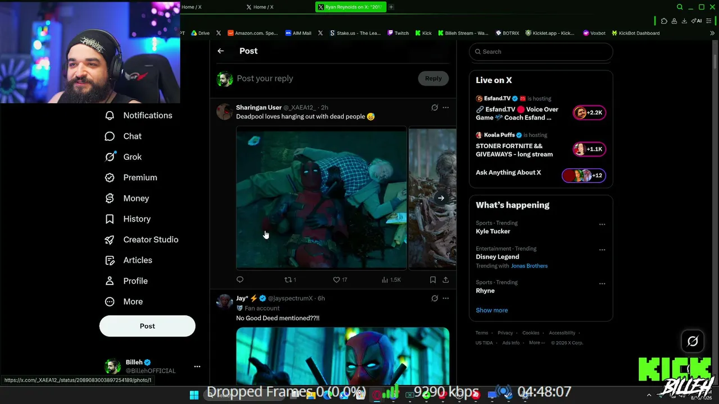
Task: Open the Windows Start button
Action: (194, 395)
